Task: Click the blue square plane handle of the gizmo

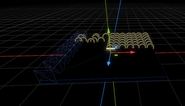Action: [x=116, y=47]
